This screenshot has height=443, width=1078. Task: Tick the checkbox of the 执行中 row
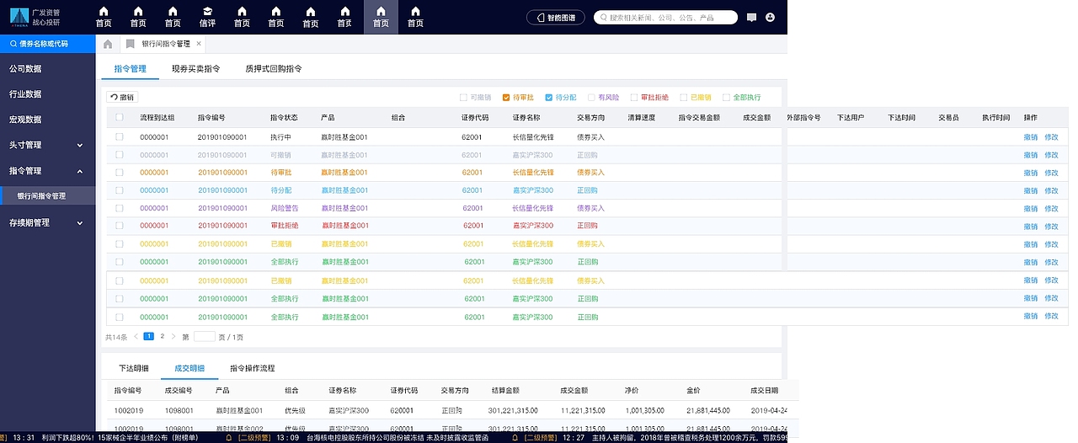tap(120, 136)
